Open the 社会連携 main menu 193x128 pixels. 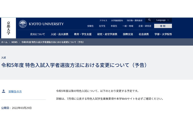[144, 34]
